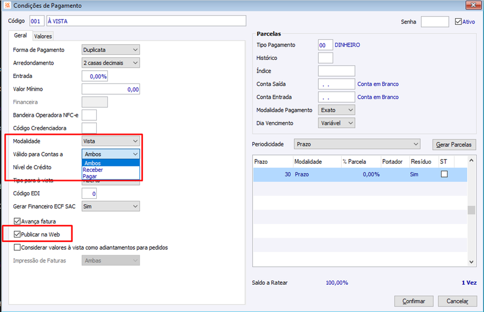Open Dia Vencimento dropdown (Variável)
484x312 pixels.
pos(336,123)
